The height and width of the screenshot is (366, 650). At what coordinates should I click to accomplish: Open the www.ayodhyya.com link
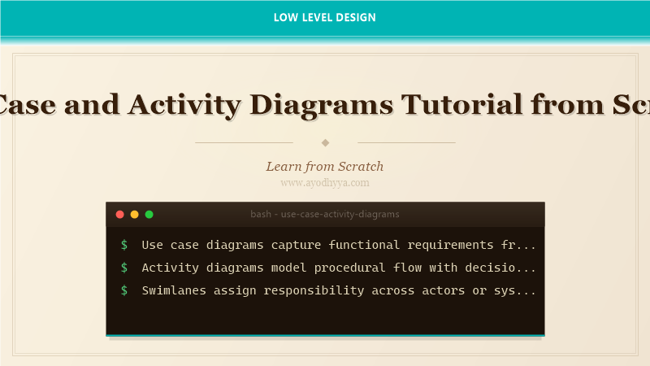pyautogui.click(x=325, y=182)
